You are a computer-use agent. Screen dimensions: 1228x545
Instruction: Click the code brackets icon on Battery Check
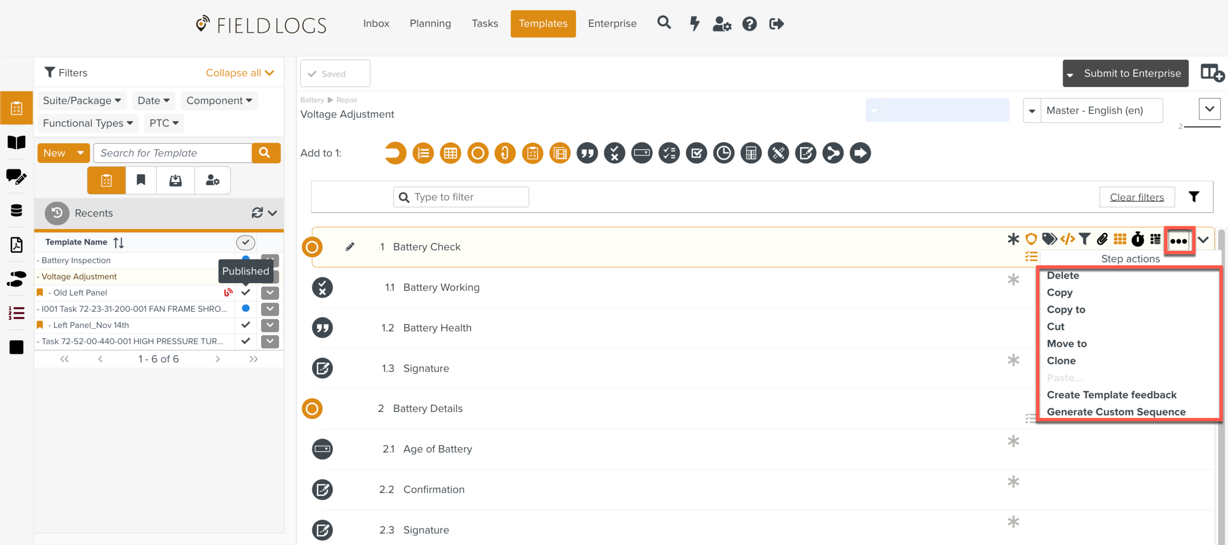(x=1067, y=239)
